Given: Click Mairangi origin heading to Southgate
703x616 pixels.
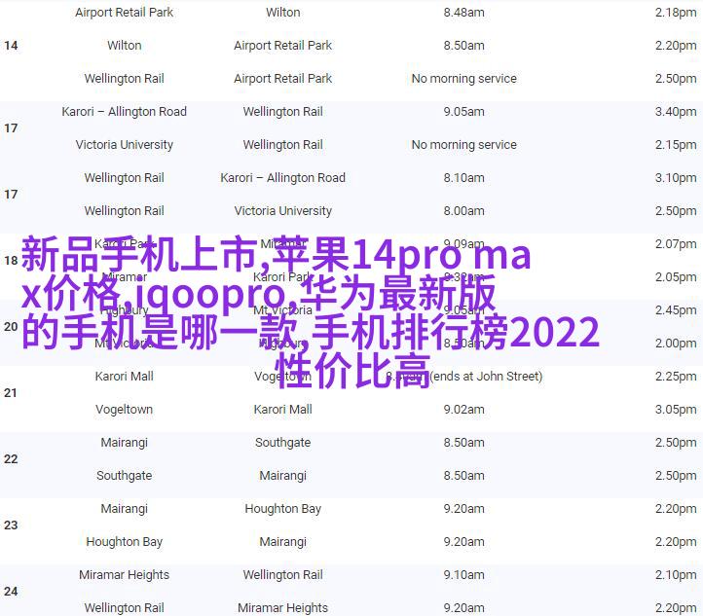Looking at the screenshot, I should (125, 443).
